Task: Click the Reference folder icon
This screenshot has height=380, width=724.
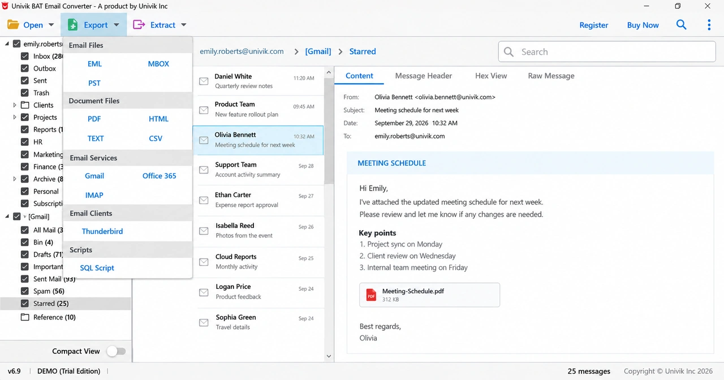Action: click(25, 317)
